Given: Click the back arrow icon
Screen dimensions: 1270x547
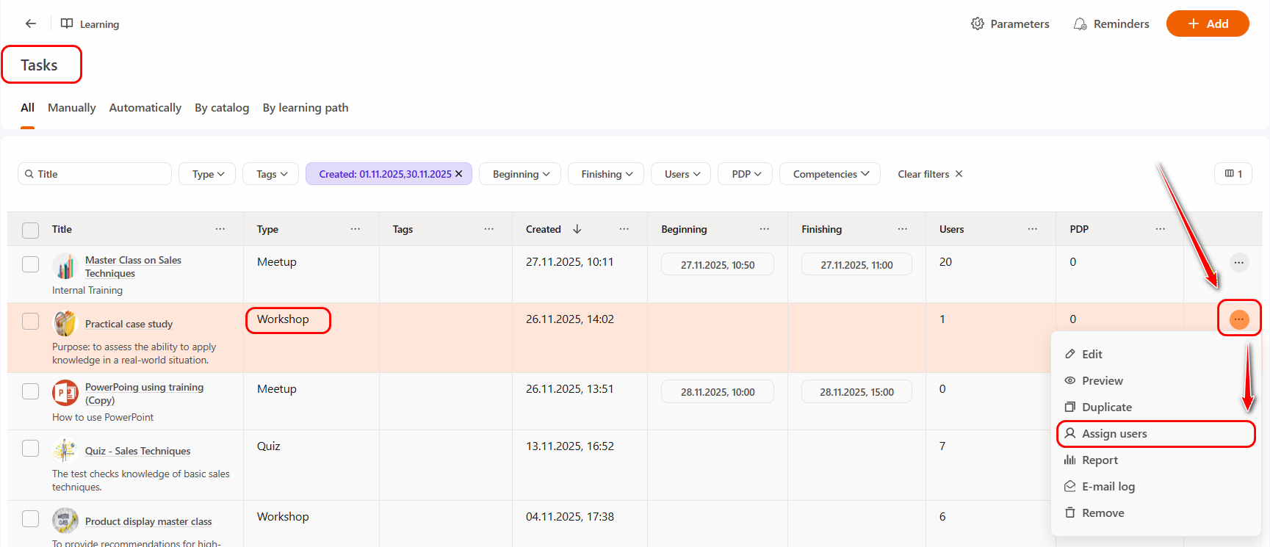Looking at the screenshot, I should [x=31, y=23].
